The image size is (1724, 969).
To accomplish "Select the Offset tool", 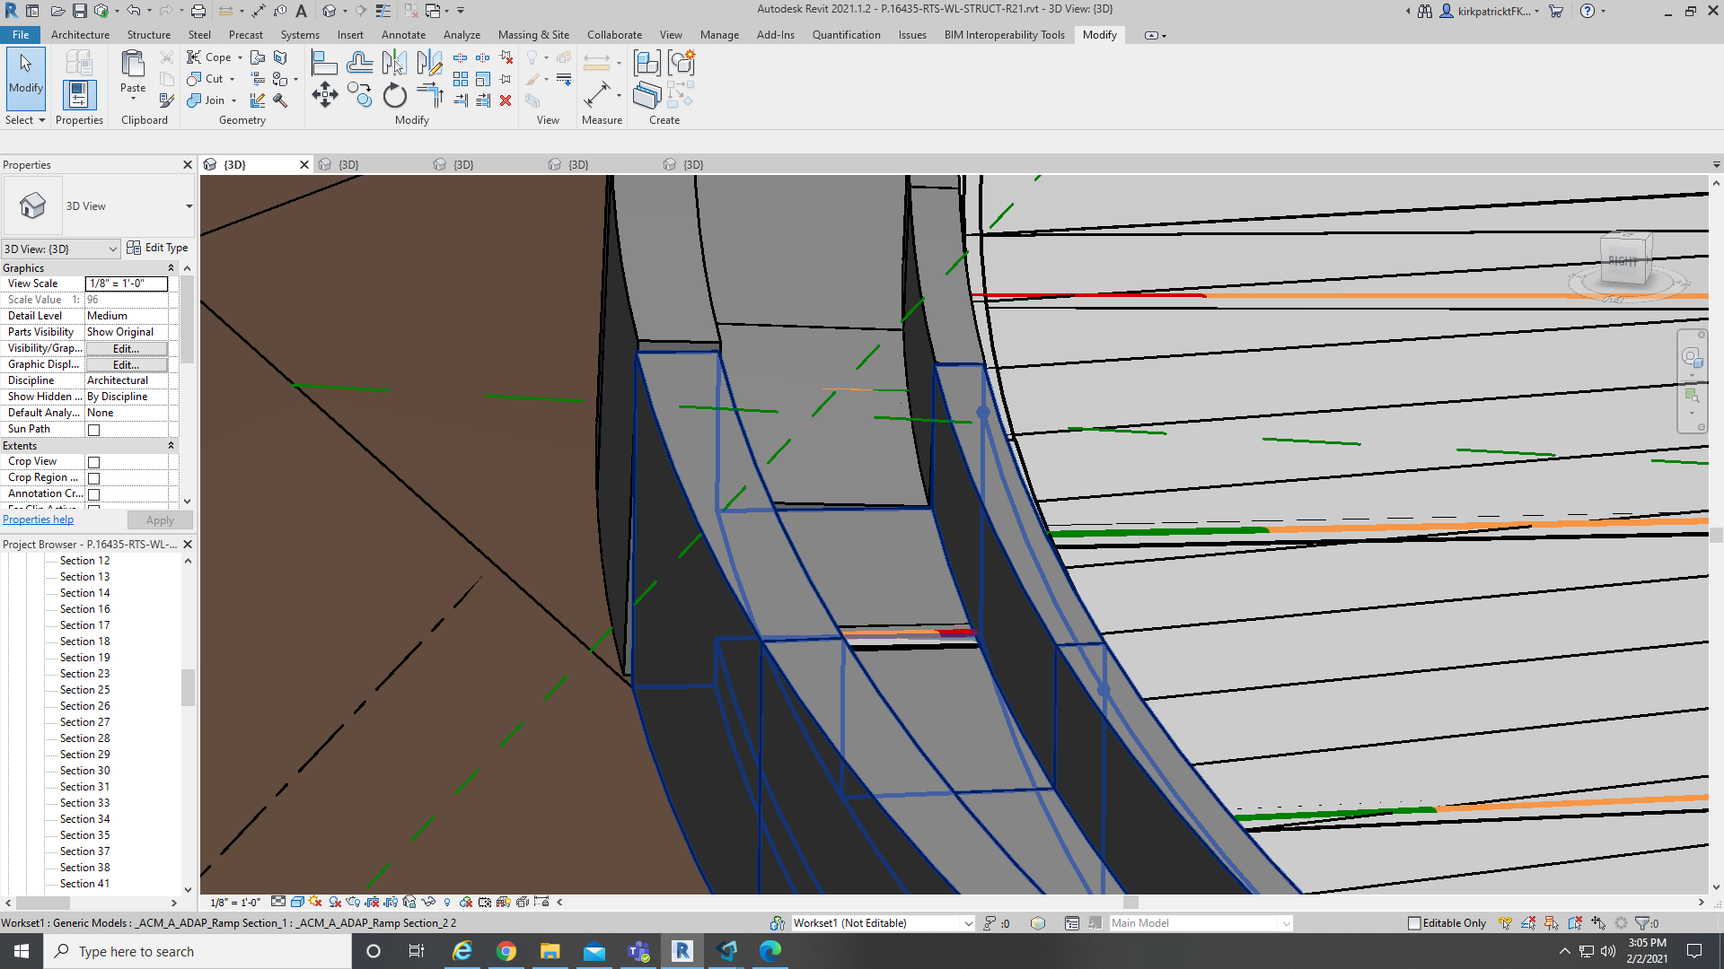I will point(359,63).
